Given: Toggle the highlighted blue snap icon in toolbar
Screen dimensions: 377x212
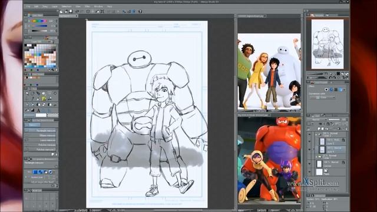Looking at the screenshot, I should (x=134, y=11).
